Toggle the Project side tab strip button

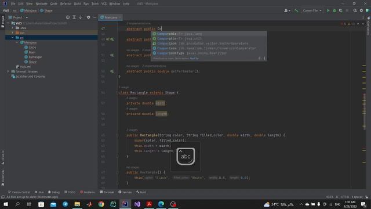pyautogui.click(x=2, y=22)
